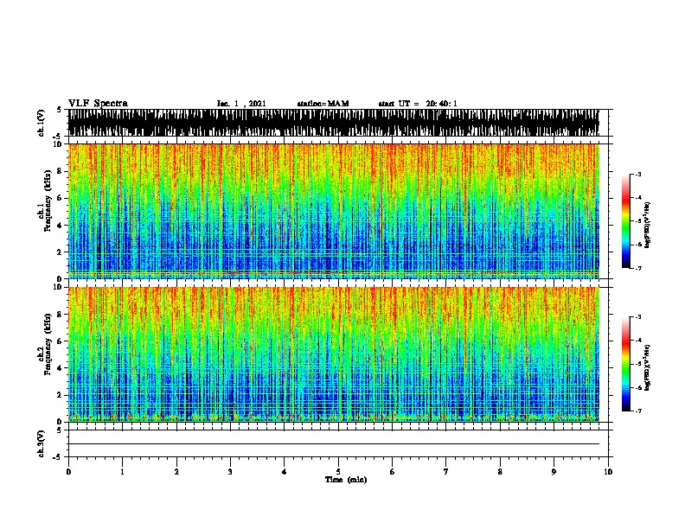Image resolution: width=685 pixels, height=529 pixels.
Task: Click the "ch.3(V)" axis label
Action: click(x=42, y=444)
